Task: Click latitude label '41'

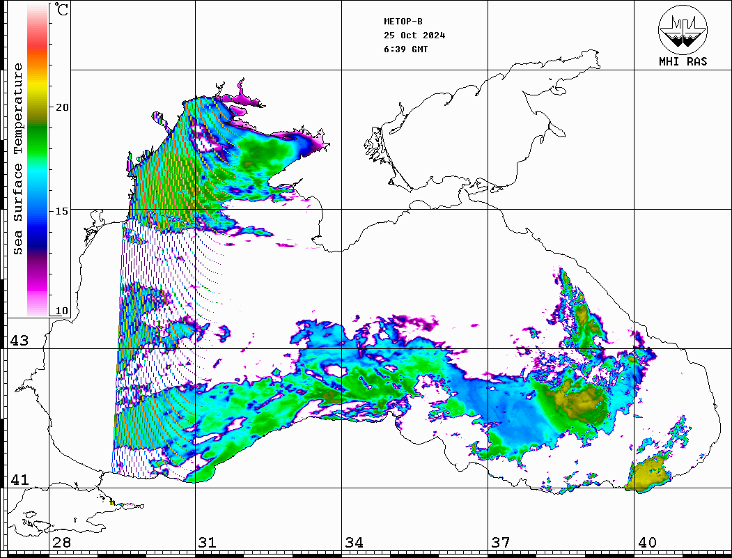Action: pos(20,479)
